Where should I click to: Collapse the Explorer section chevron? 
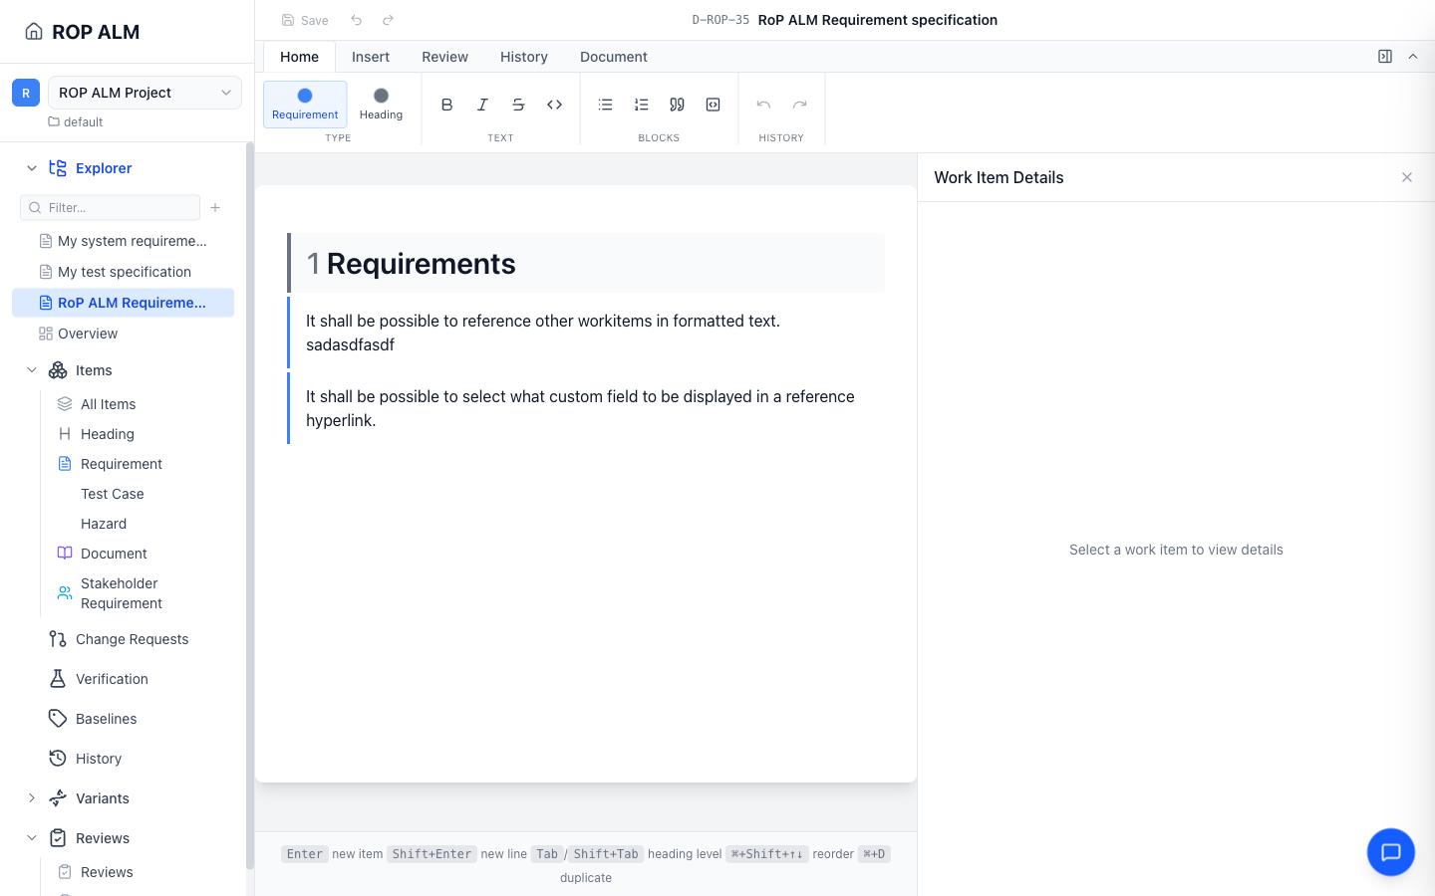point(32,168)
